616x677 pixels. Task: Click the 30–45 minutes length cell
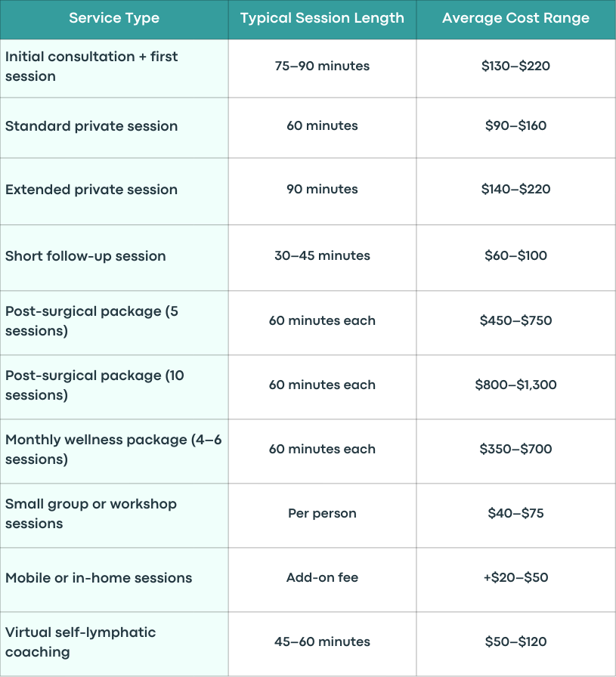click(322, 258)
